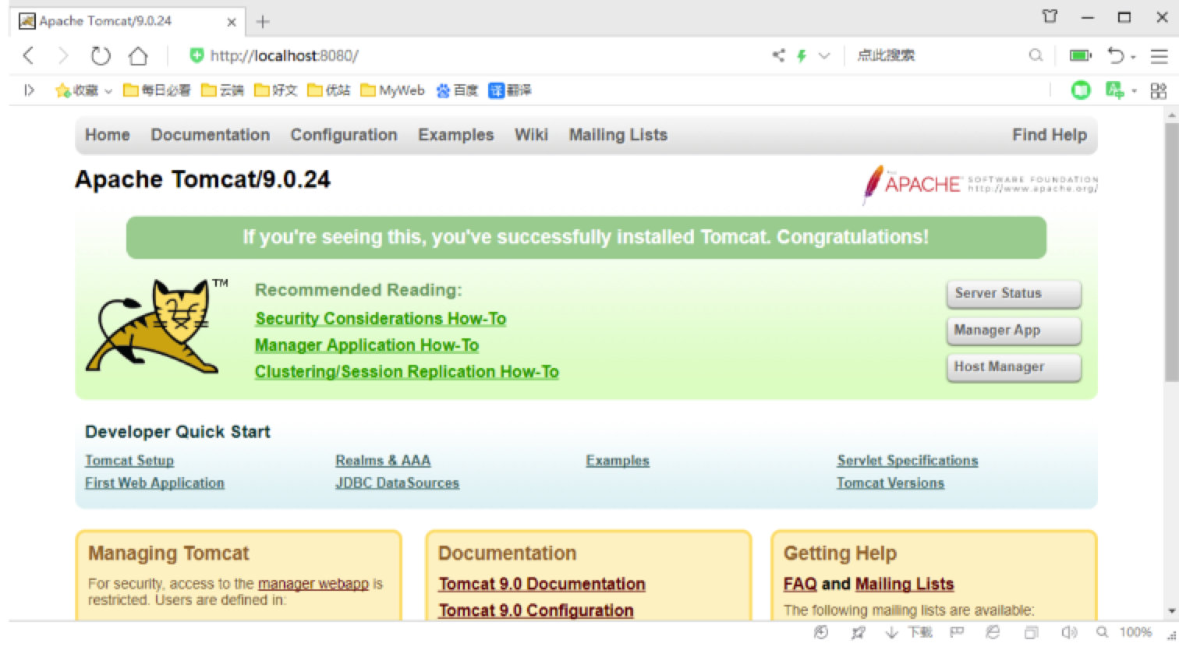Open the Documentation nav item
The width and height of the screenshot is (1179, 647).
coord(211,135)
